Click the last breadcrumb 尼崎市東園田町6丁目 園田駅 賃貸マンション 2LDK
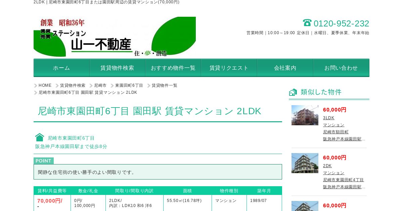Viewport: 403px width, 211px height. (x=88, y=92)
